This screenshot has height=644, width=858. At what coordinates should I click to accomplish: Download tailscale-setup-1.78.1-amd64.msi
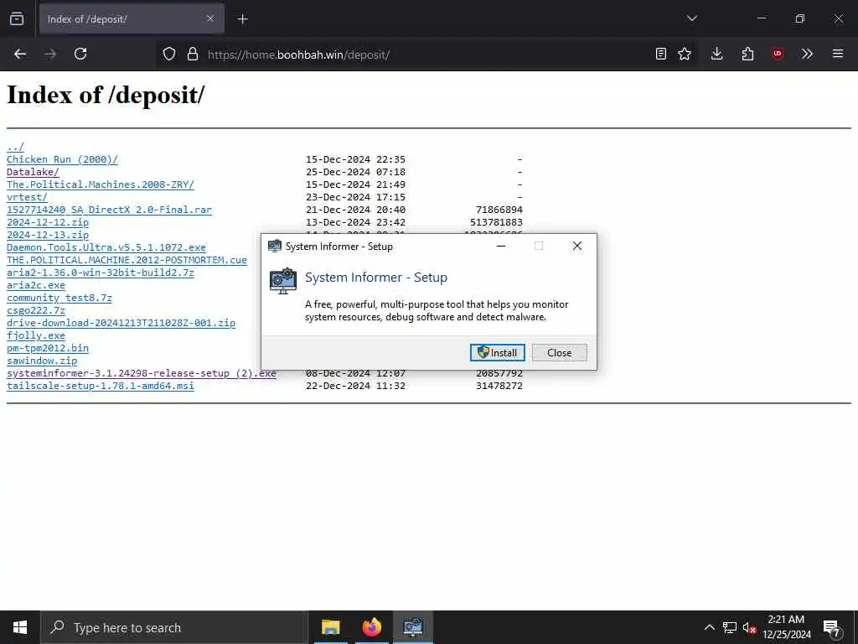(x=101, y=386)
